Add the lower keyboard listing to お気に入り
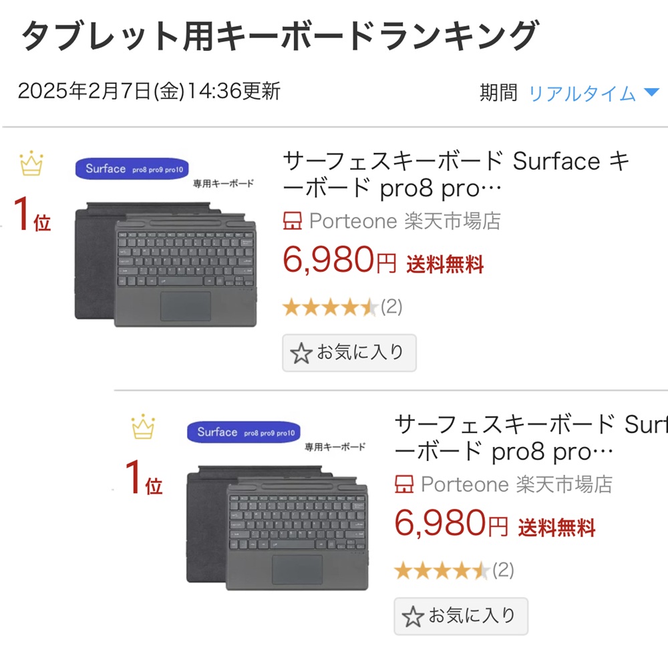 [x=461, y=616]
